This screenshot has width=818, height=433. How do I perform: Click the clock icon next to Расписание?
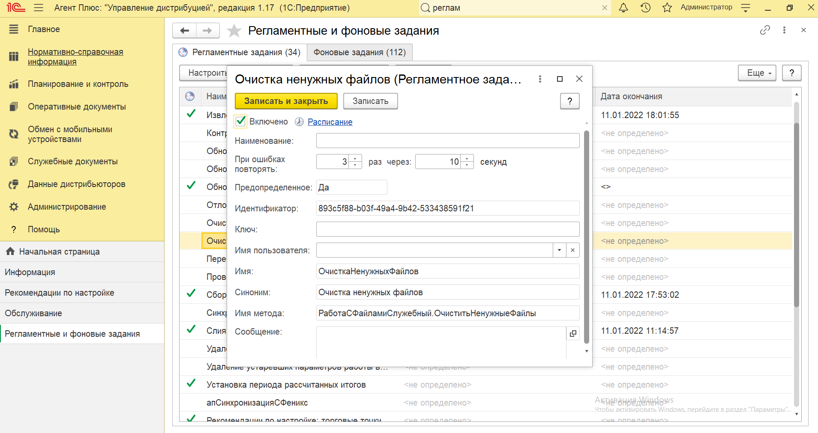coord(299,122)
